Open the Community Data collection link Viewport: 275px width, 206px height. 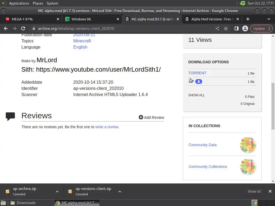point(202,145)
